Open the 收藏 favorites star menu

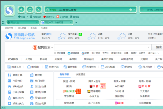click(22, 17)
